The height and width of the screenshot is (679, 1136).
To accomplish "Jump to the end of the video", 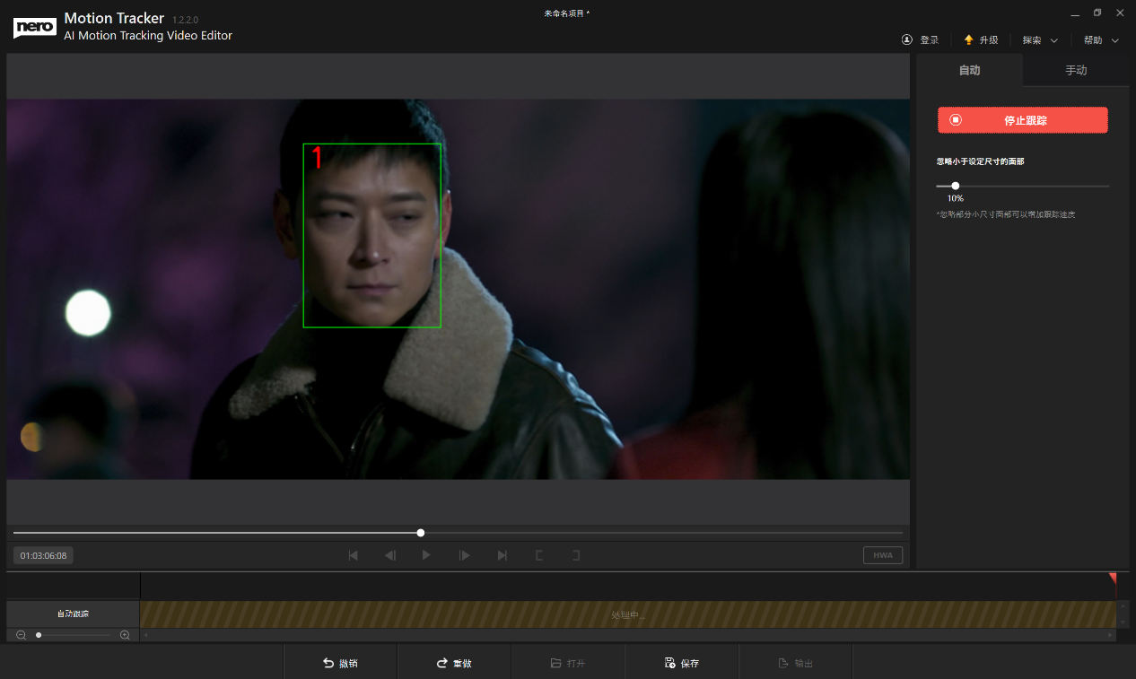I will click(502, 555).
